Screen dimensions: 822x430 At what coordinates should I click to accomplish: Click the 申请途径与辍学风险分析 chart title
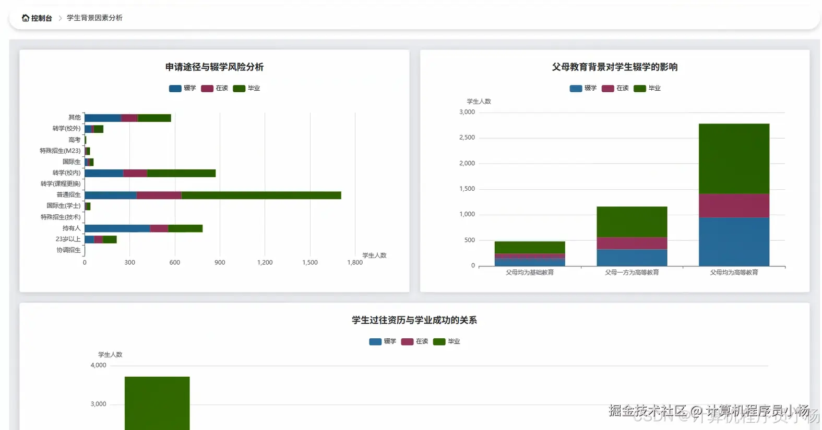point(215,67)
